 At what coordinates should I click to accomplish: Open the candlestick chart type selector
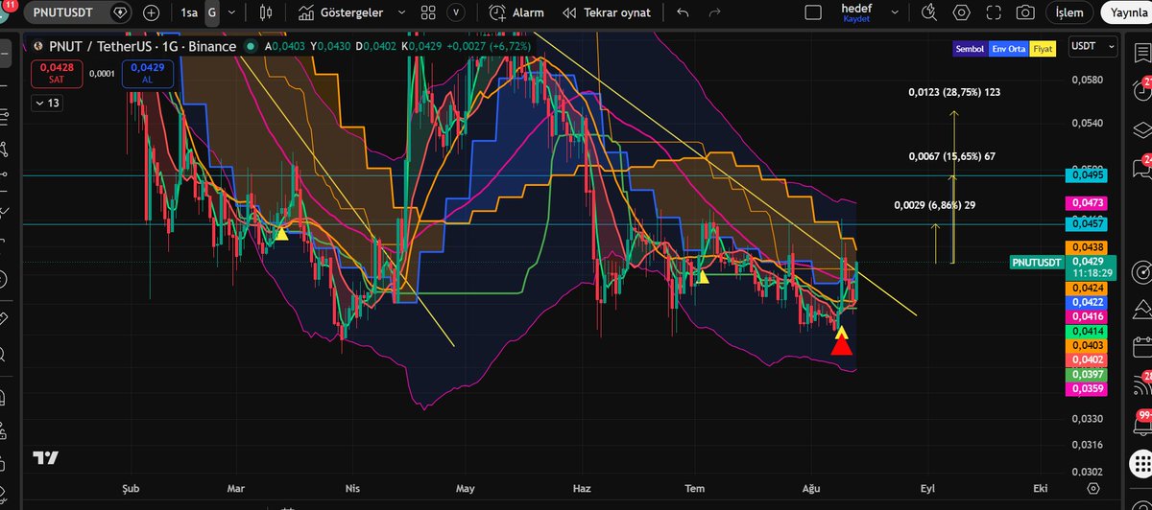267,13
